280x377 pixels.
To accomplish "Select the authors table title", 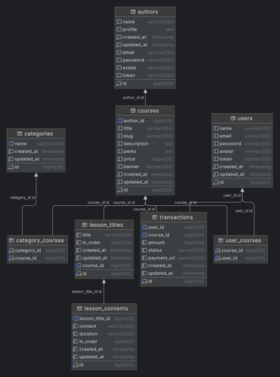I will pos(148,12).
